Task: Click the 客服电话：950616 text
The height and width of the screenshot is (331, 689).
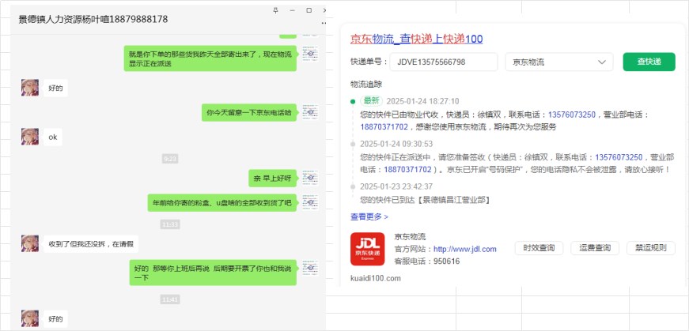Action: (427, 261)
